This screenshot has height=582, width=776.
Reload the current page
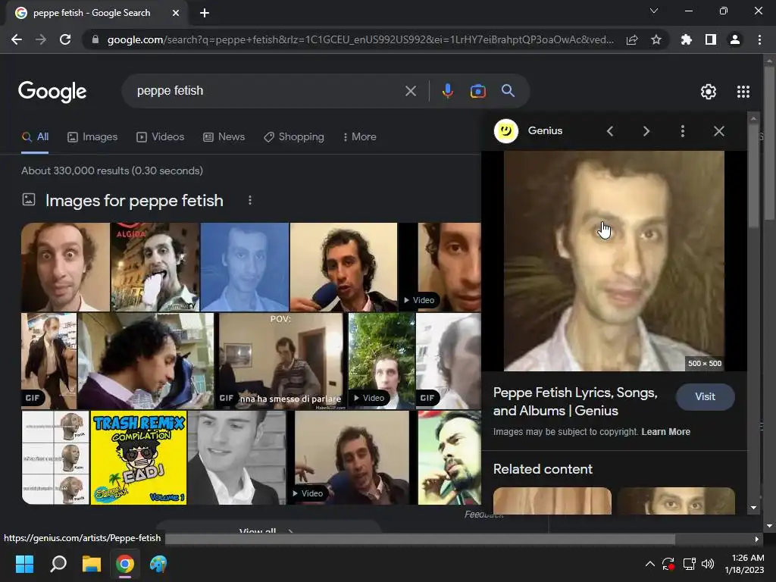coord(65,39)
